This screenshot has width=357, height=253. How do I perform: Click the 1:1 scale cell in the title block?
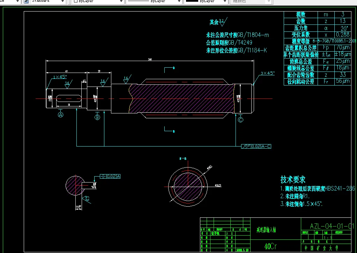[328, 238]
